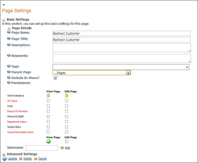Check Edit Page for Registered Users
Image resolution: width=198 pixels, height=163 pixels.
66,122
